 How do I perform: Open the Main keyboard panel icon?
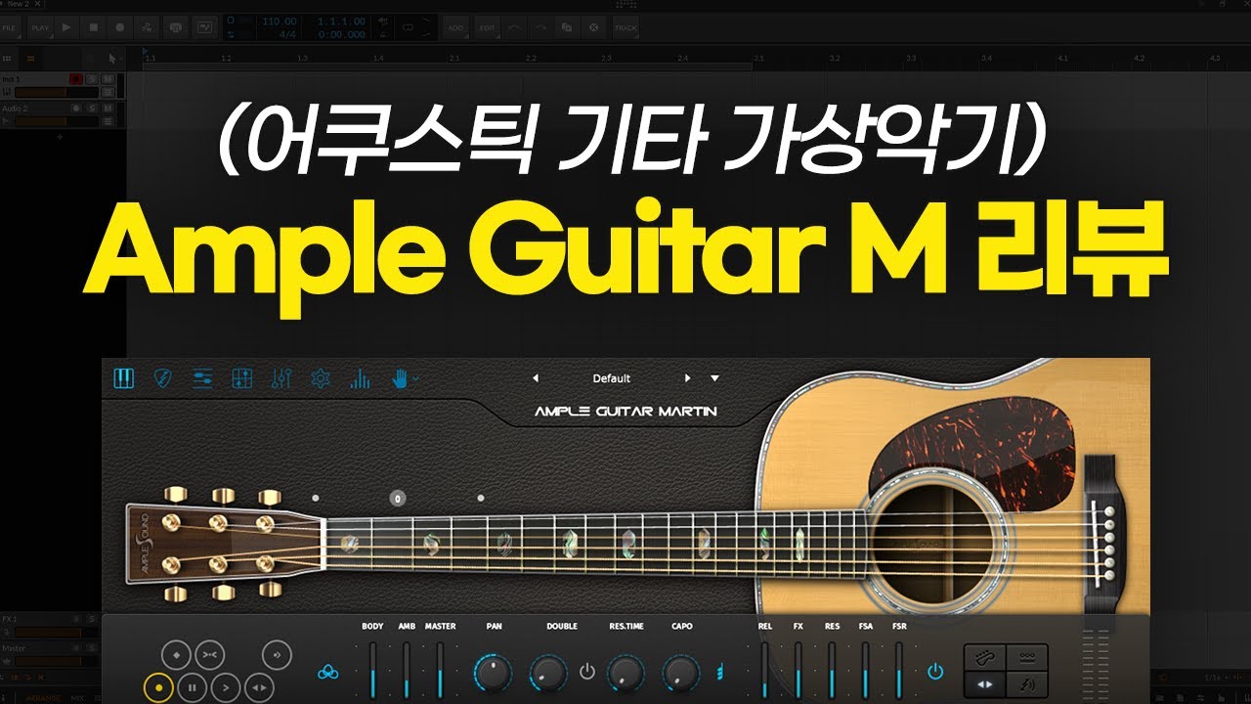(x=123, y=378)
